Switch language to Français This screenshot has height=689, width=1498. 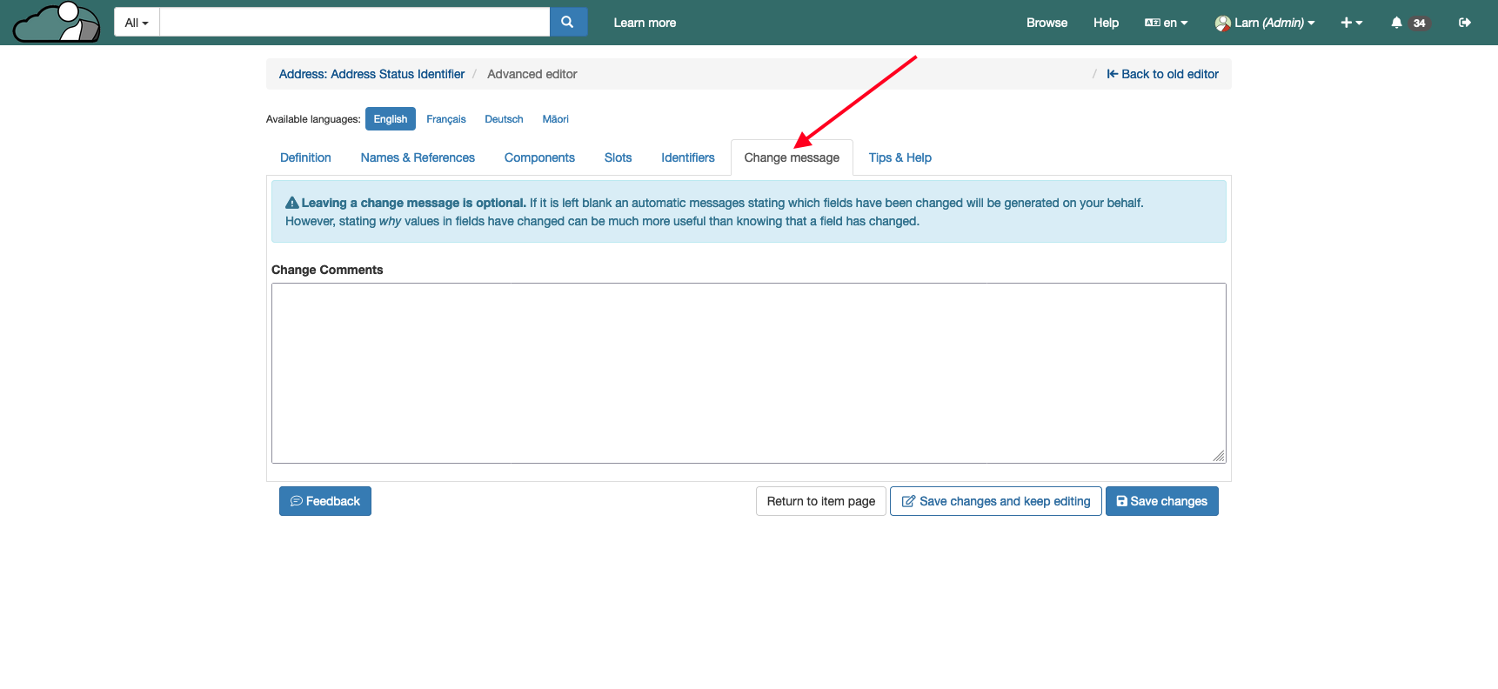[x=445, y=119]
